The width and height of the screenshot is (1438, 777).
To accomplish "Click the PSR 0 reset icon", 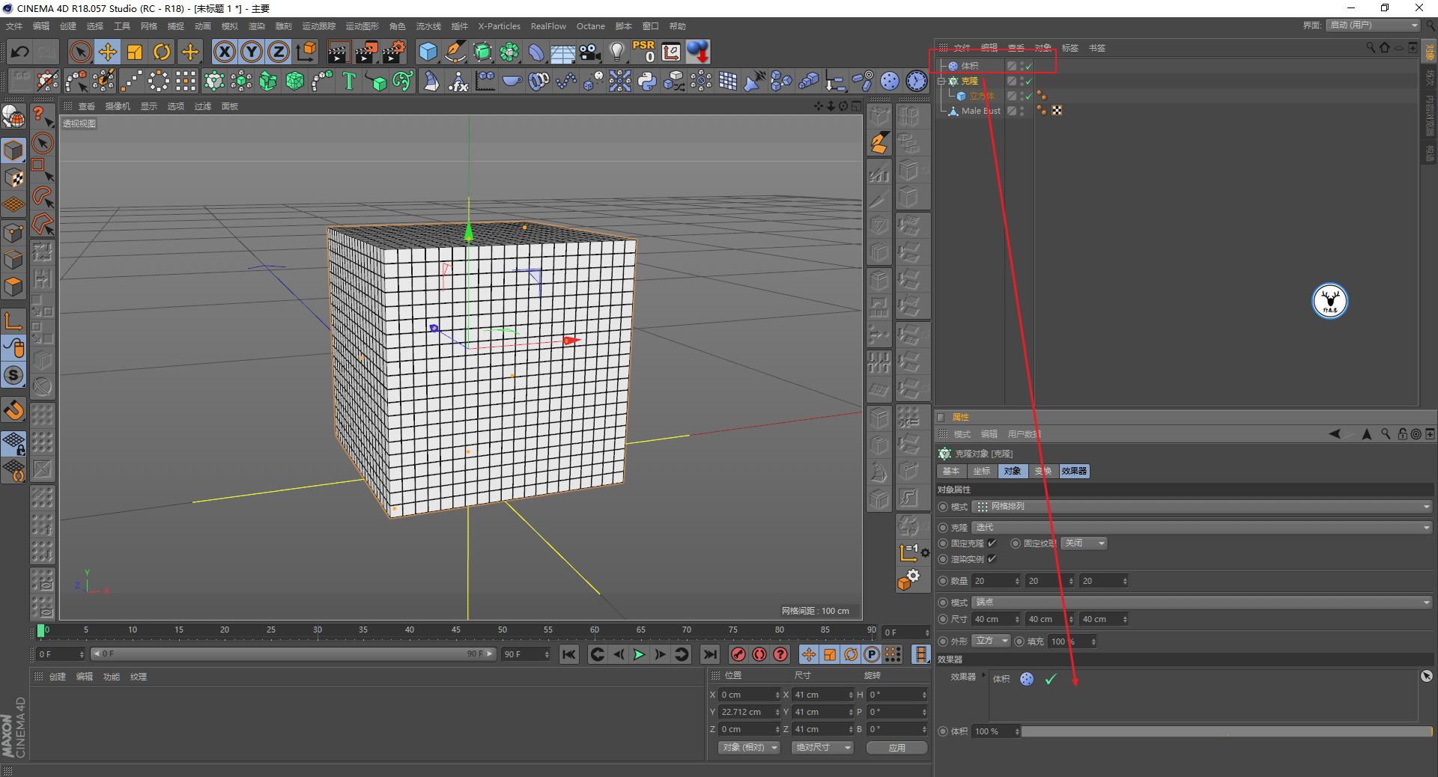I will click(x=643, y=52).
